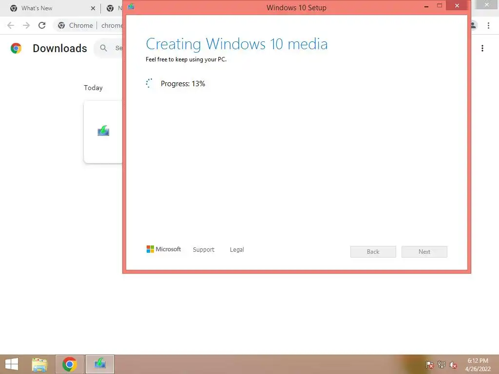This screenshot has height=374, width=499.
Task: Select the Progress: 13% text
Action: 183,84
